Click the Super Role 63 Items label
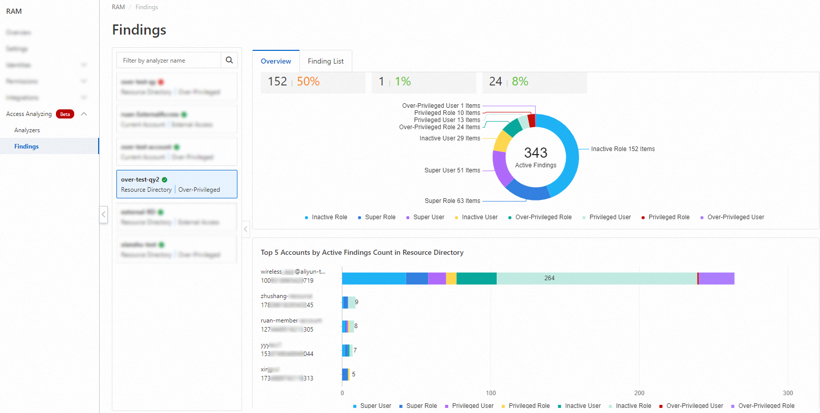The height and width of the screenshot is (413, 820). 452,201
